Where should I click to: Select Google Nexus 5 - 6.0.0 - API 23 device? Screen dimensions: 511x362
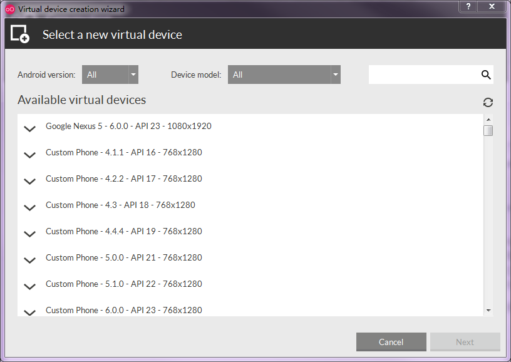(x=128, y=126)
